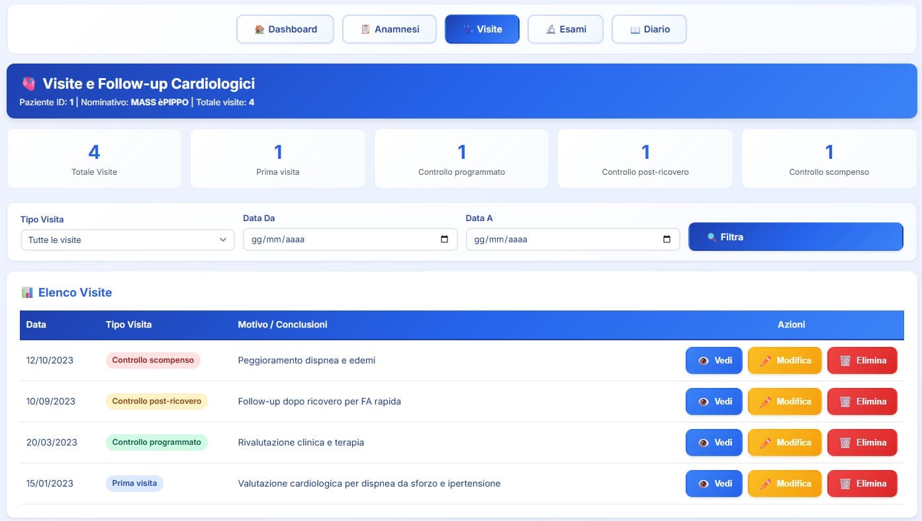Viewport: 922px width, 521px height.
Task: Click the clipboard icon on the Anamnesi tab
Action: 366,29
